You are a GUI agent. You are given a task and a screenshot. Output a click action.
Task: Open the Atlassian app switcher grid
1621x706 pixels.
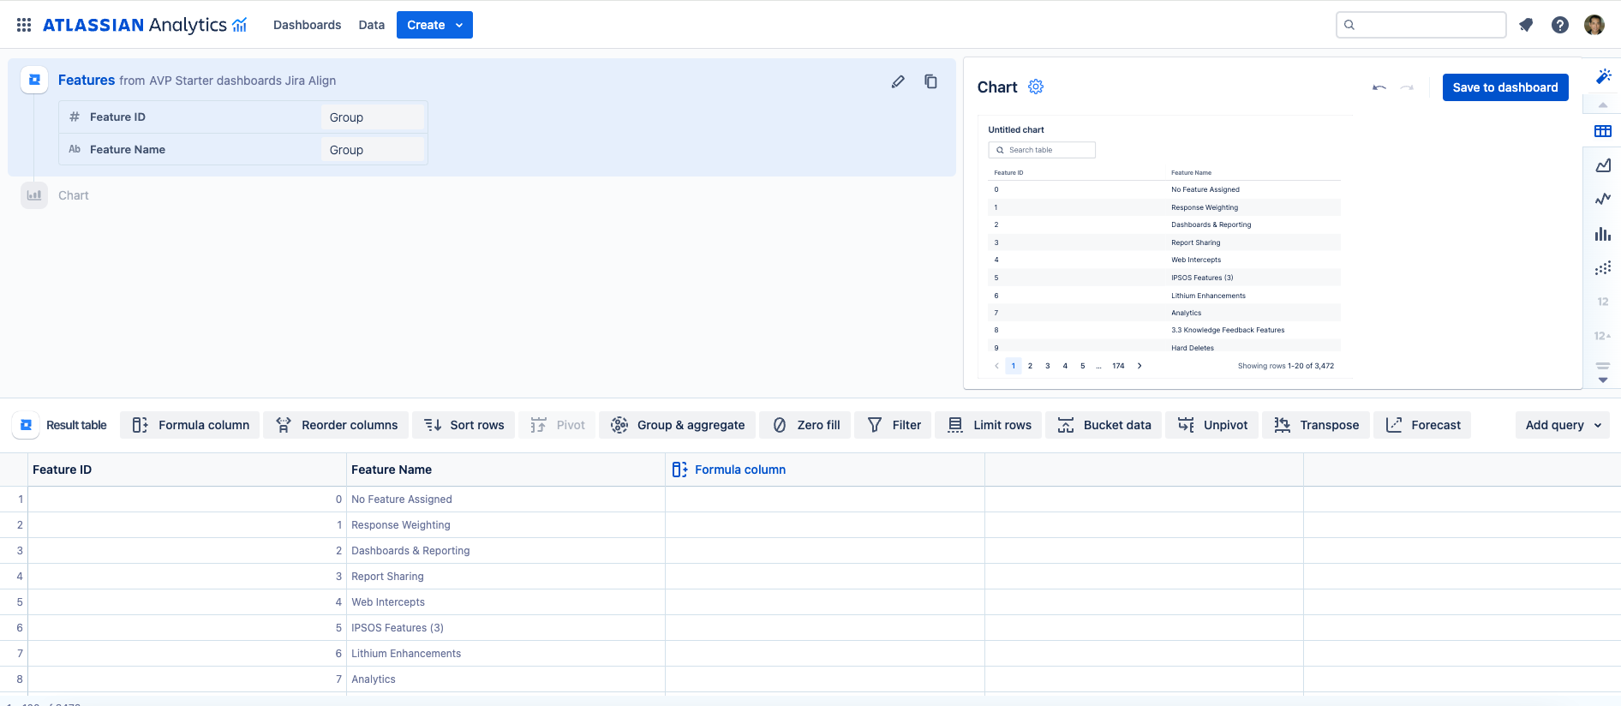[x=24, y=25]
